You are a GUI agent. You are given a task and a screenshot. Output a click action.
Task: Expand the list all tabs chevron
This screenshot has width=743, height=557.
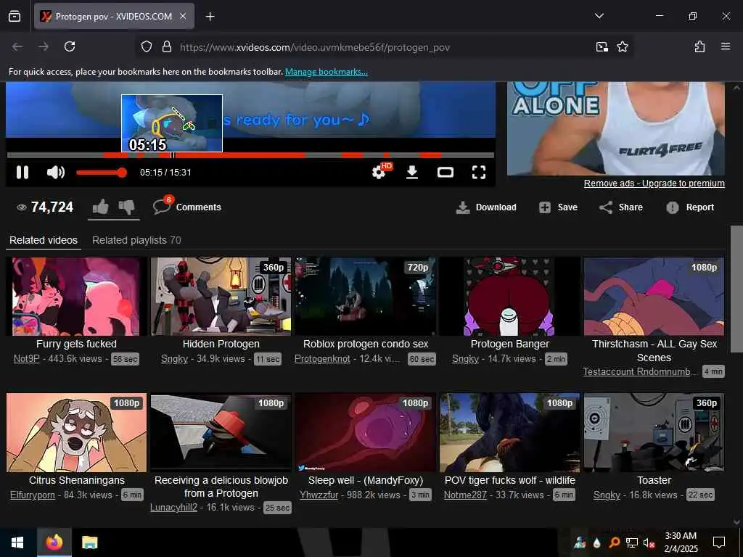click(599, 16)
